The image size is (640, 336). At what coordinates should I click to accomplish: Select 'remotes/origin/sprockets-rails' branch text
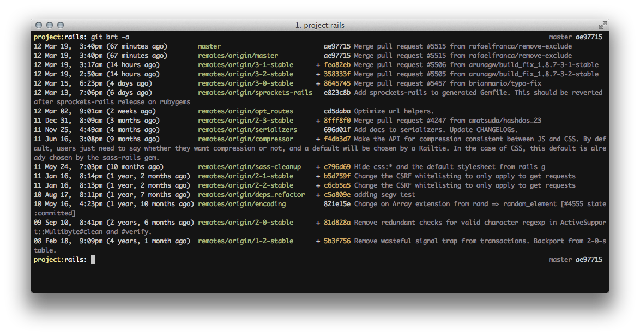(255, 93)
